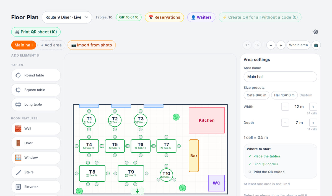
Task: Add a Round table element
Action: click(x=36, y=75)
